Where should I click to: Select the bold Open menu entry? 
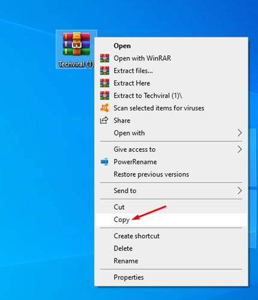point(172,46)
